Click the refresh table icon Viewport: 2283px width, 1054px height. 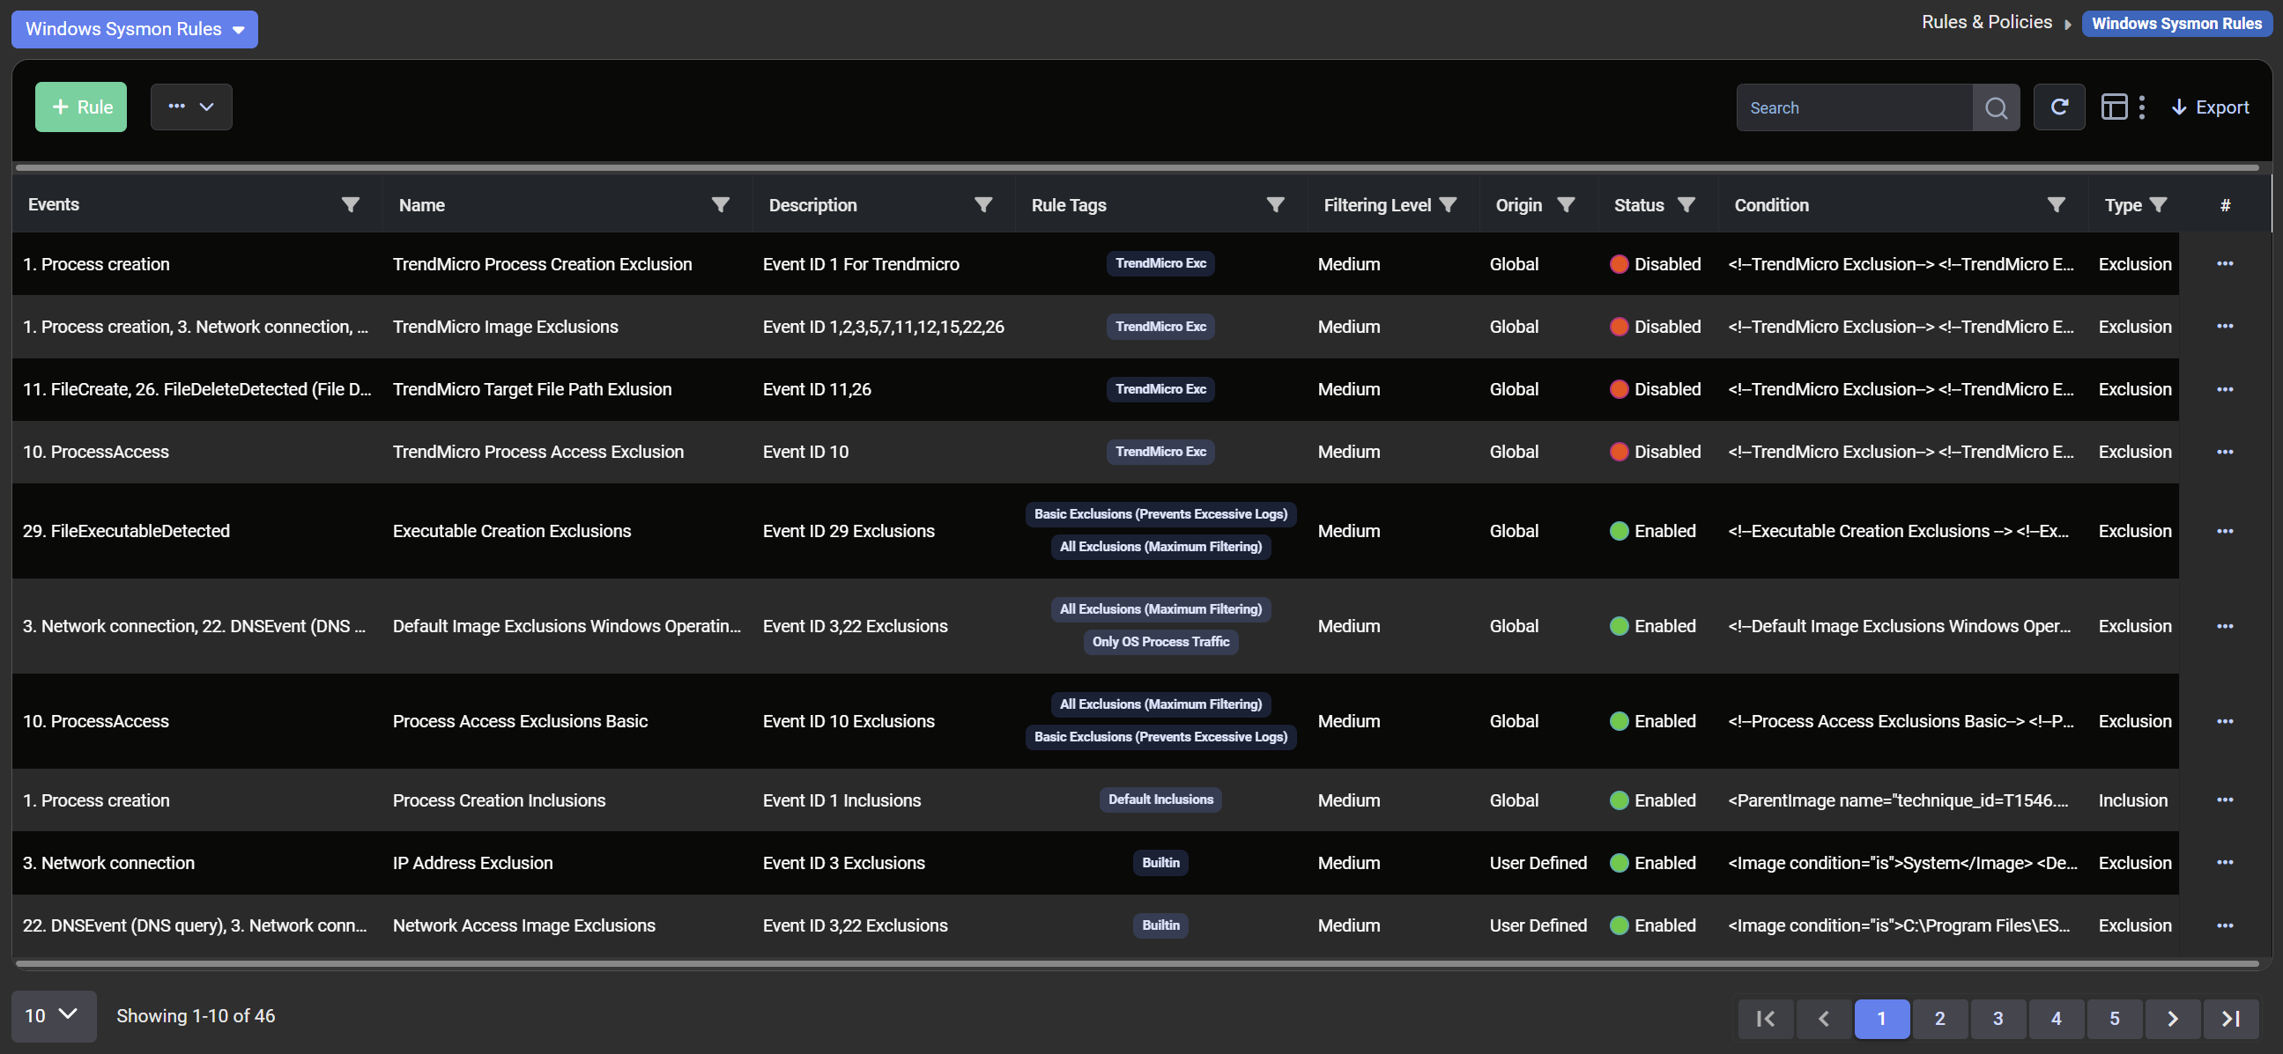coord(2059,107)
